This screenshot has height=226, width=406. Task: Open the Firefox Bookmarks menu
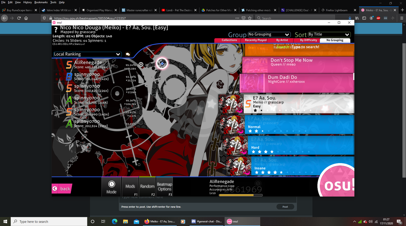(41, 2)
